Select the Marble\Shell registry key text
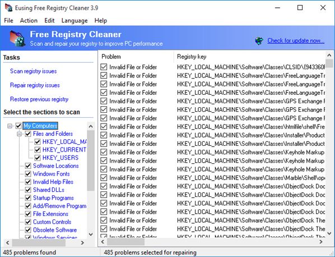Screen dimensions: 335x257 click(251, 178)
